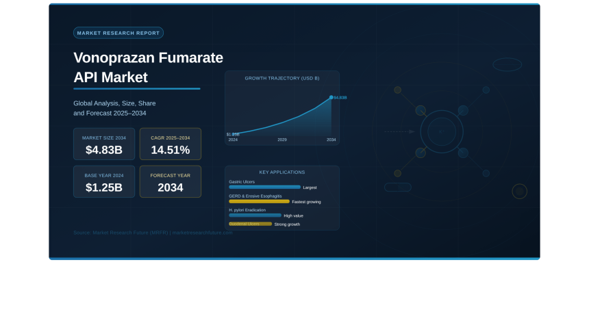Screen dimensions: 589x314
Task: Click the oval outline icon at upper right
Action: [x=507, y=64]
